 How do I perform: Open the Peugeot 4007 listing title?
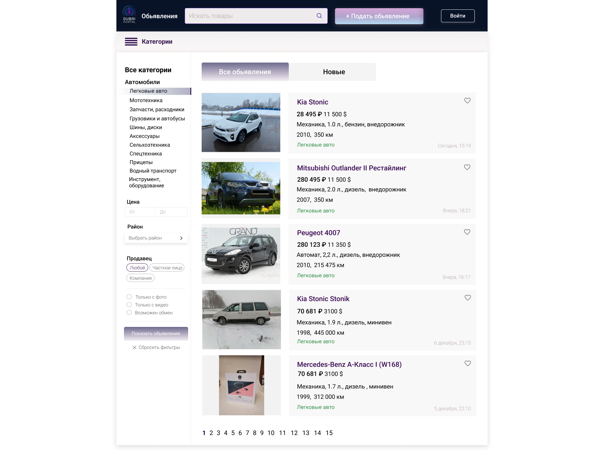(x=319, y=233)
